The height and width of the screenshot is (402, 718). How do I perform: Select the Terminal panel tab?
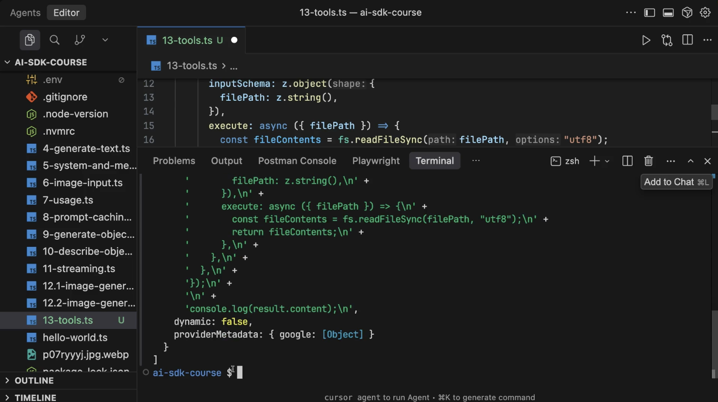click(x=435, y=161)
